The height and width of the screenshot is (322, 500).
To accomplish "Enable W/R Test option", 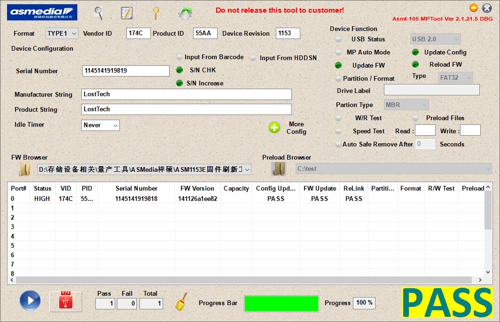I will tap(339, 118).
